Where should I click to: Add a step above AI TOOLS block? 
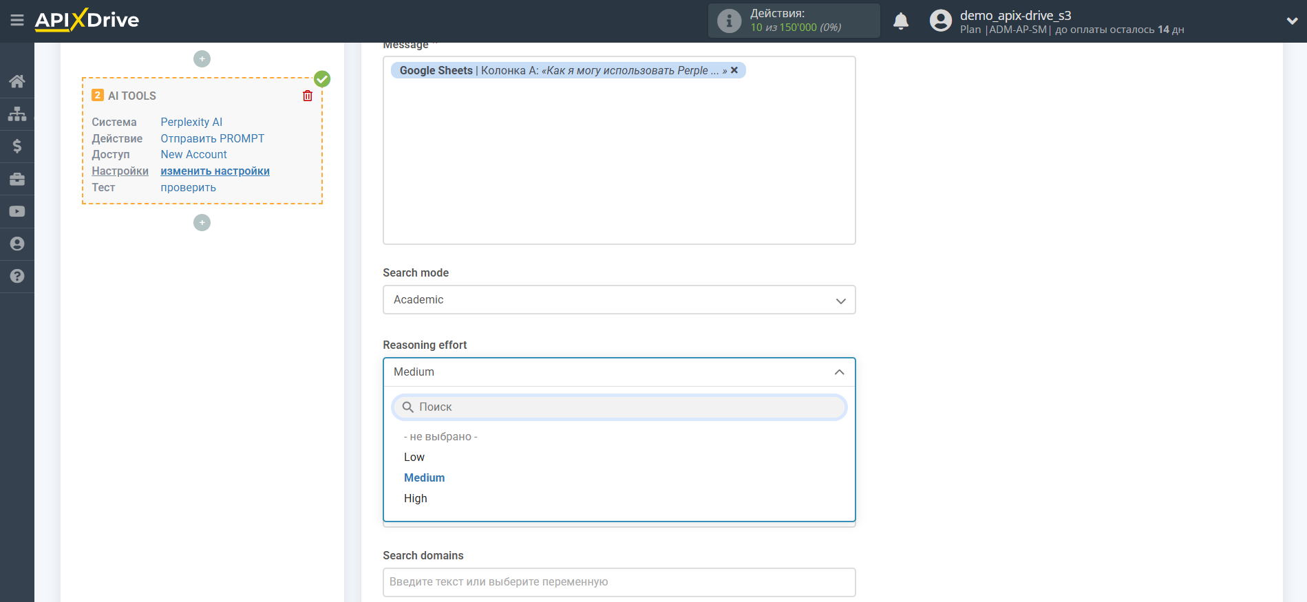[x=202, y=58]
